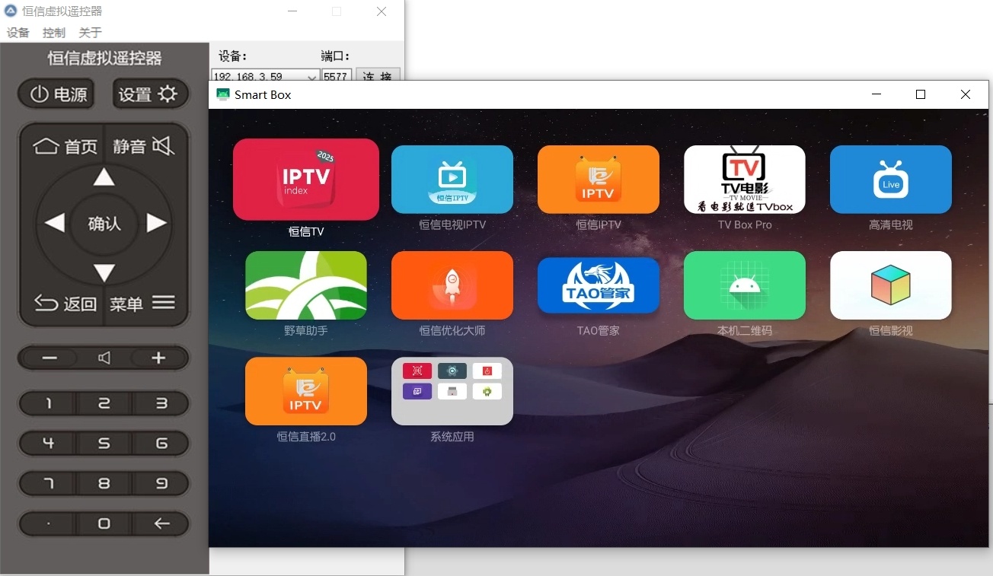Viewport: 993px width, 576px height.
Task: Launch the 恒信影视 cube app
Action: [891, 285]
